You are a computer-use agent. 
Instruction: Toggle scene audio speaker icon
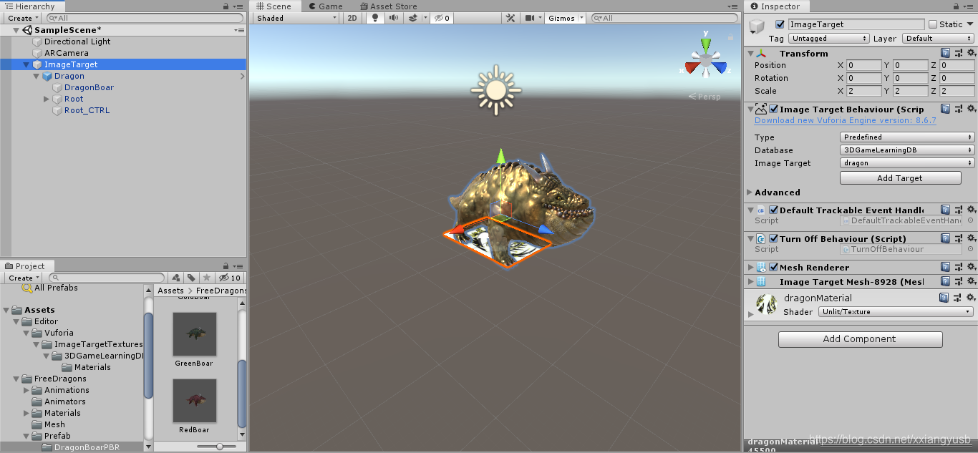click(393, 18)
